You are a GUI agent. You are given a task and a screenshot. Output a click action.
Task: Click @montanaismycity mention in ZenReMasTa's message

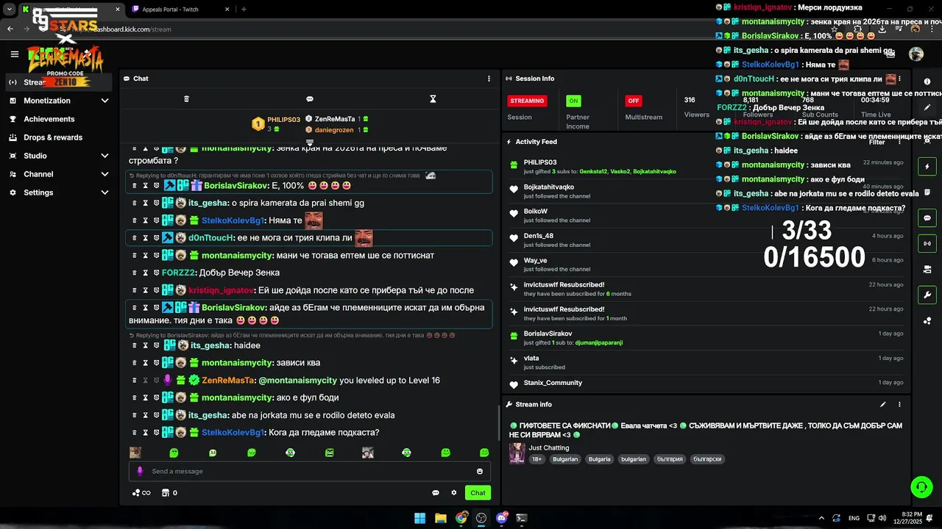(297, 381)
